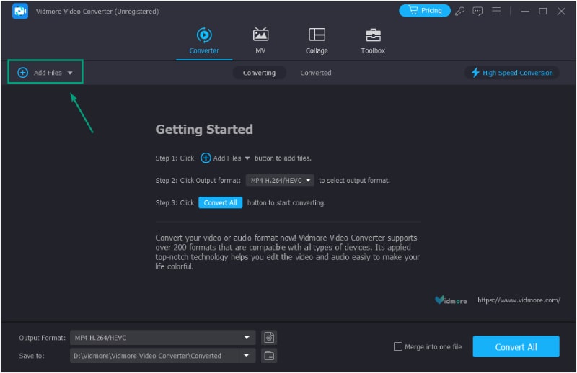Open the save folder icon
Screen dimensions: 577x373
point(269,355)
